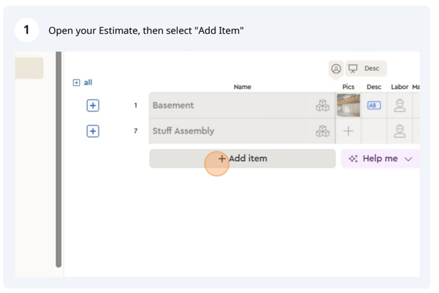Expand the Stuff Assembly row plus box
Screen dimensions: 439x293
pos(93,131)
